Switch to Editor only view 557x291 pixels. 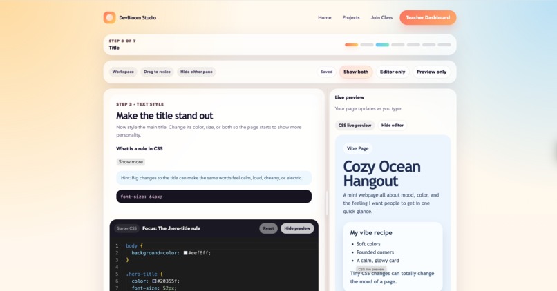pyautogui.click(x=393, y=72)
